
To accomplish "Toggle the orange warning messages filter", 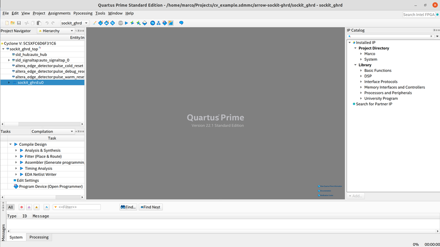I will click(x=37, y=207).
